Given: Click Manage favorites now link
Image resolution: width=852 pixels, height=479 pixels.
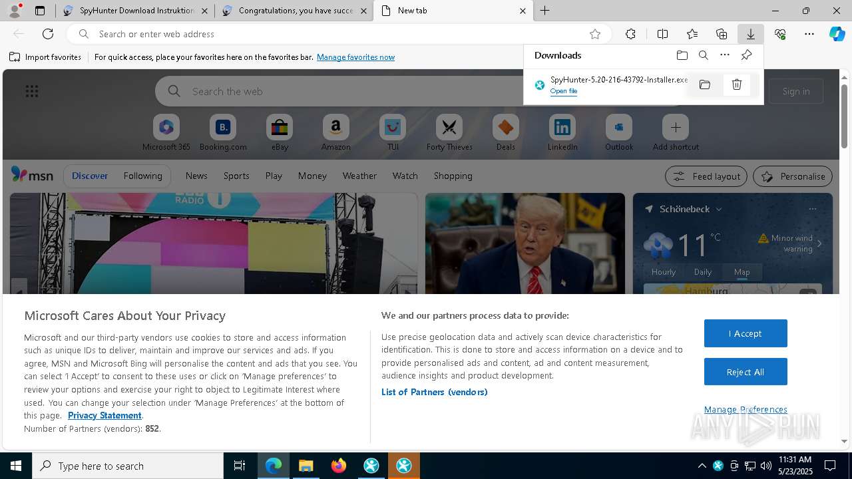Looking at the screenshot, I should [355, 57].
